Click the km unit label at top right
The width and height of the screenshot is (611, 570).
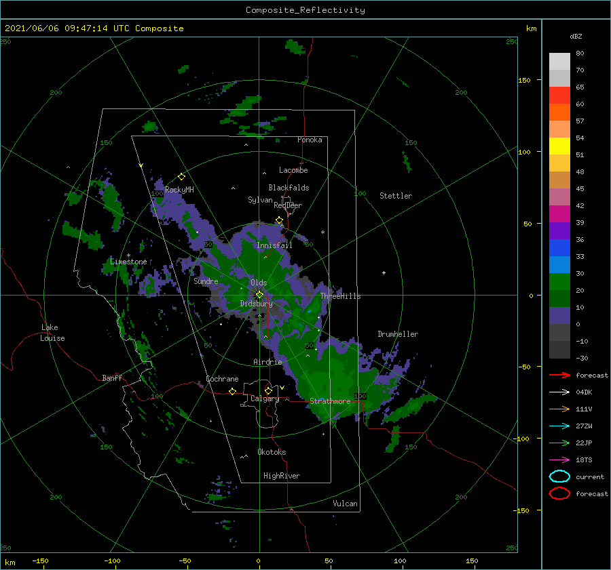531,28
